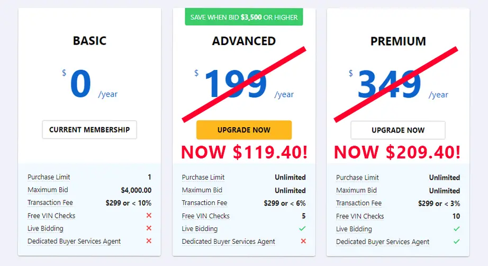Click the yellow Upgrade Now button for Advanced
The width and height of the screenshot is (488, 266).
click(244, 130)
